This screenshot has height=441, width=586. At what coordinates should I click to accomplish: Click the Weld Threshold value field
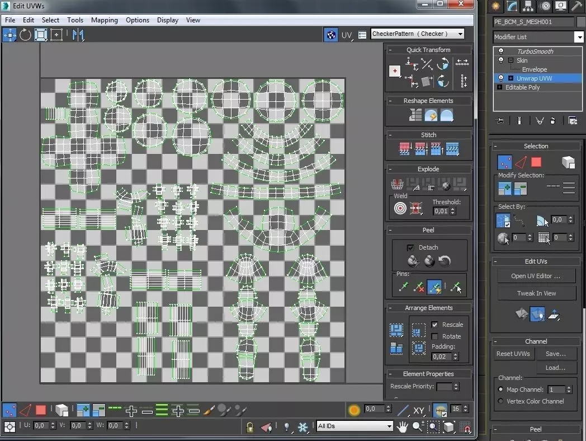(x=441, y=211)
